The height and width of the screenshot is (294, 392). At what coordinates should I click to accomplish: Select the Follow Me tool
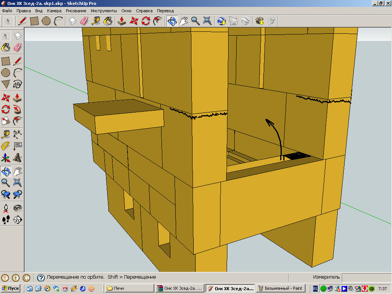point(17,109)
